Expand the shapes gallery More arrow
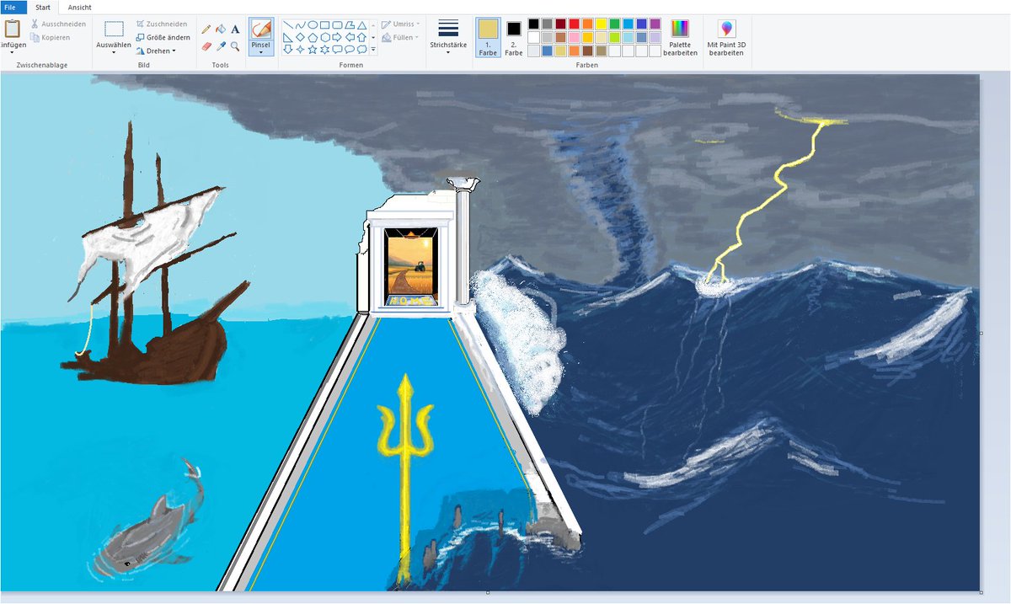Viewport: 1011px width, 604px height. tap(373, 50)
